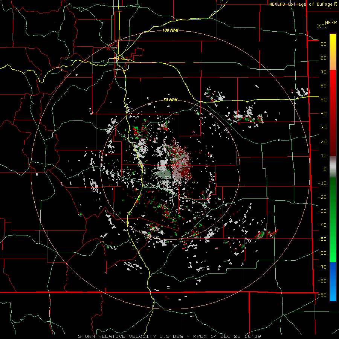
Task: Click the 10 value on the velocity scale
Action: pyautogui.click(x=324, y=156)
